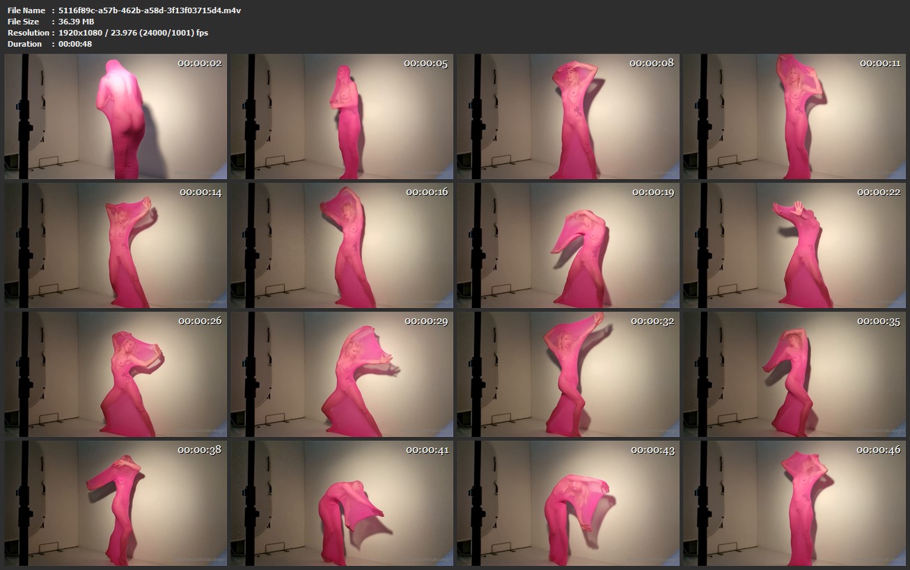Choose the thumbnail marked 00:00:38
Viewport: 910px width, 570px height.
[x=116, y=503]
